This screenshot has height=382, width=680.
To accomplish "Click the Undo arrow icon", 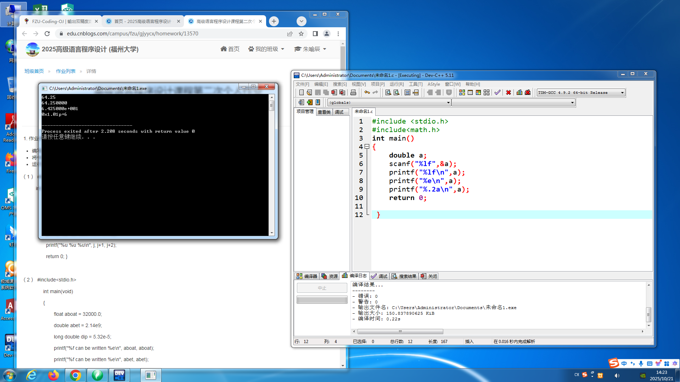I will (367, 93).
